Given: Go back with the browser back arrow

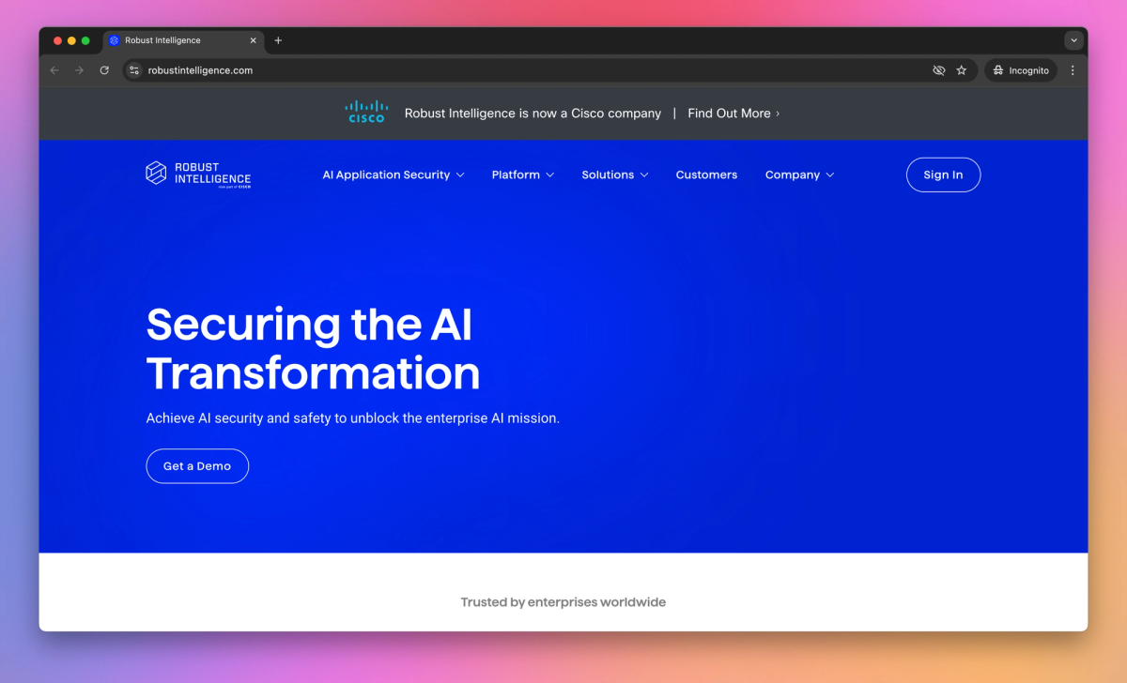Looking at the screenshot, I should (54, 70).
